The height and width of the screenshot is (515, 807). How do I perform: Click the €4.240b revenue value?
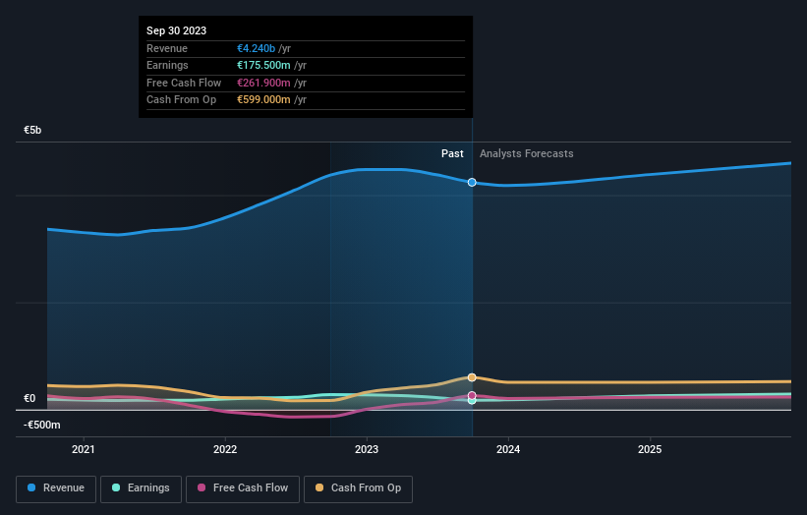coord(256,48)
